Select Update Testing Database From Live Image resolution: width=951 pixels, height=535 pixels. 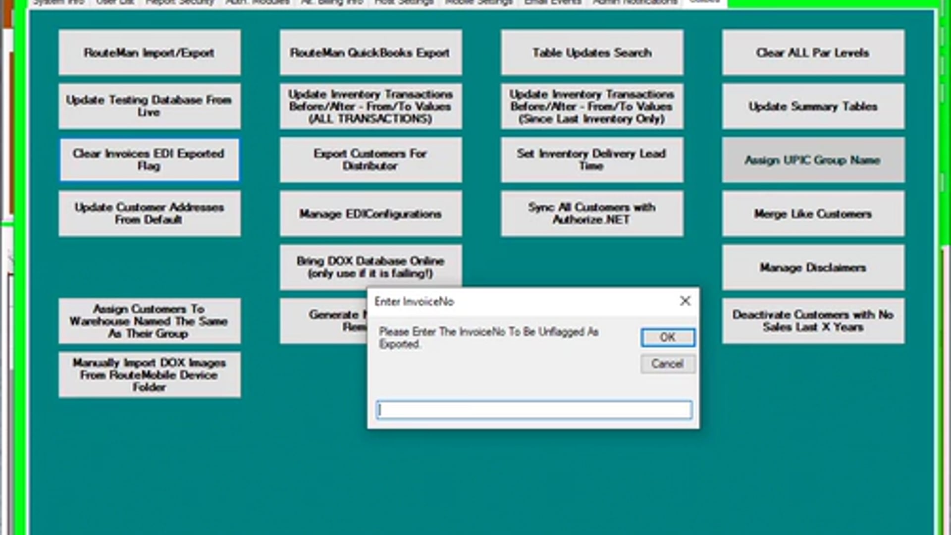[150, 106]
